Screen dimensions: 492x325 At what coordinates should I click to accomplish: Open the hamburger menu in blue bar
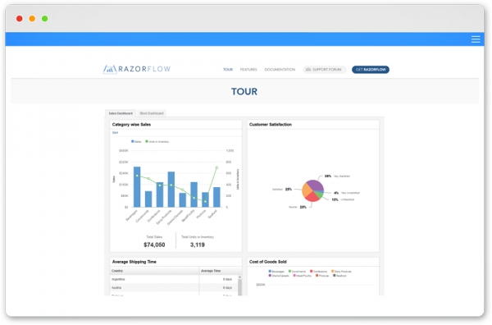tap(476, 39)
